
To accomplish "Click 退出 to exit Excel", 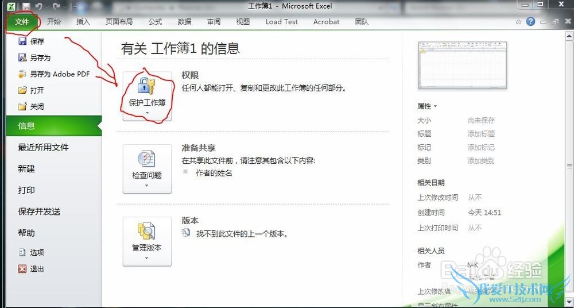I will point(37,269).
